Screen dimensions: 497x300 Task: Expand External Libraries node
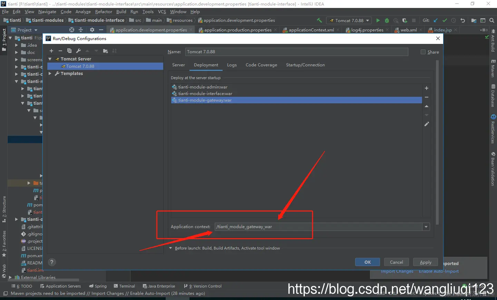point(10,277)
